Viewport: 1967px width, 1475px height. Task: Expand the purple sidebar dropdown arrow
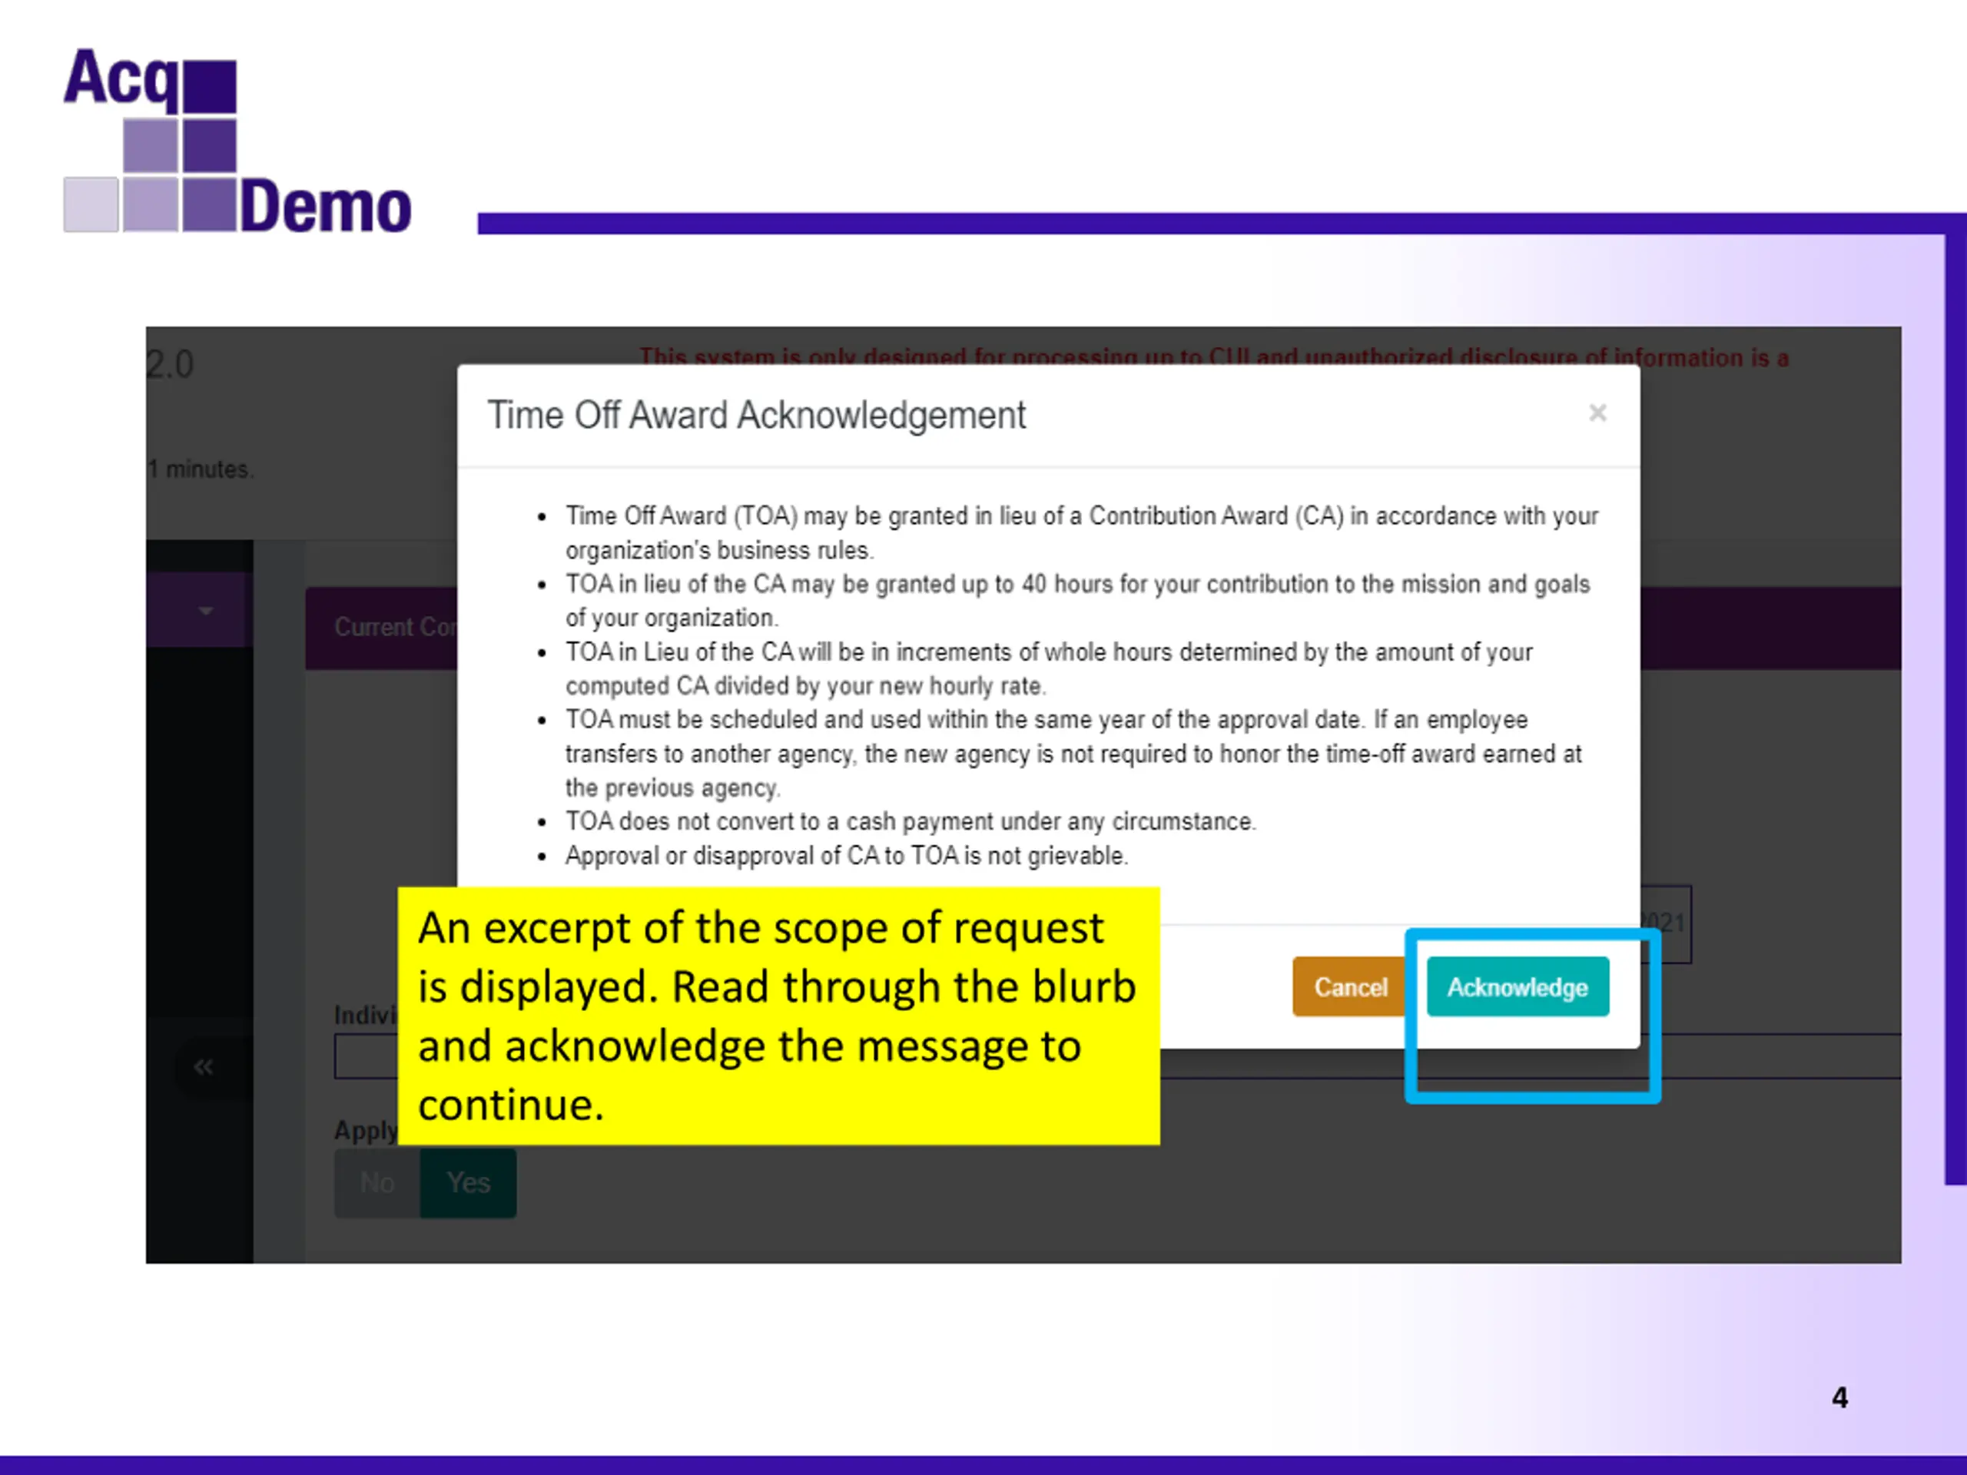205,611
